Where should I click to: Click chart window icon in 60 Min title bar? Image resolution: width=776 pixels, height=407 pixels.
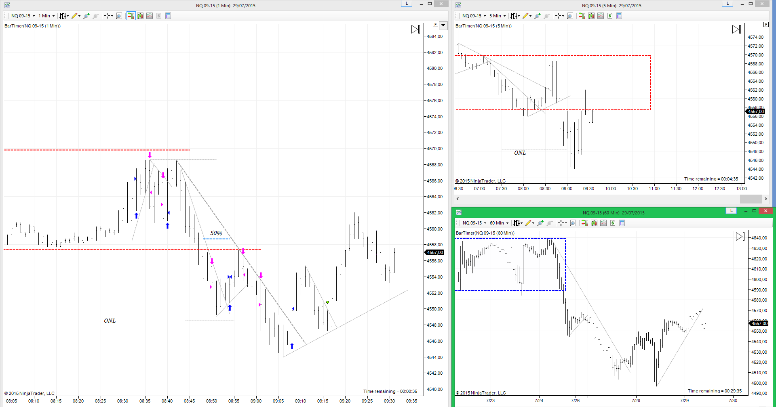(x=459, y=212)
